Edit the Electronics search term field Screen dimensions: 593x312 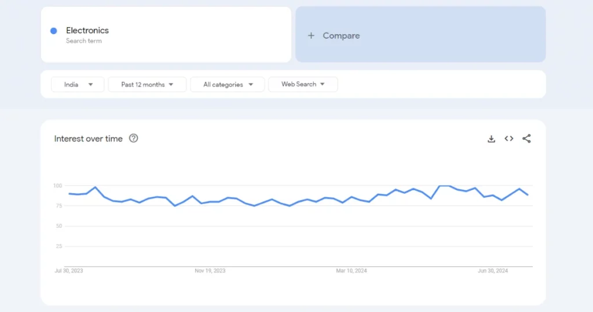coord(166,34)
